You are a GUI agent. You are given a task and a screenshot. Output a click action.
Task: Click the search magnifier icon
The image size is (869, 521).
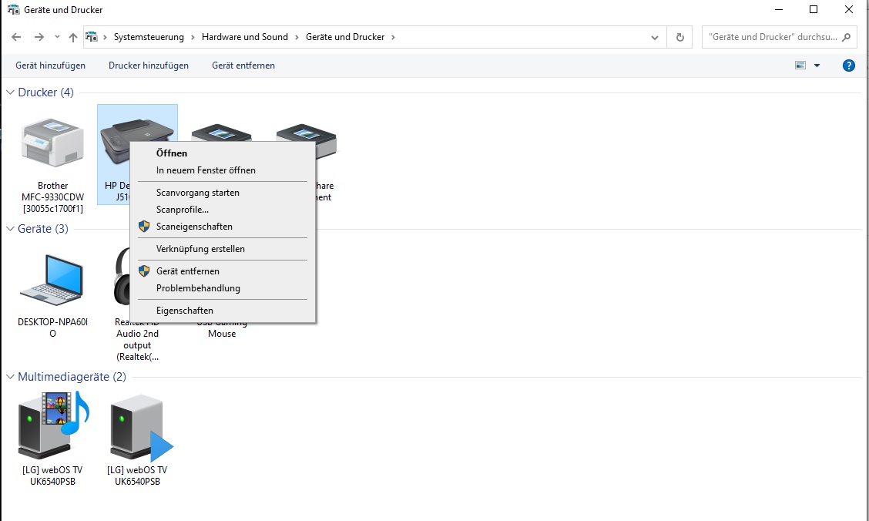(846, 37)
